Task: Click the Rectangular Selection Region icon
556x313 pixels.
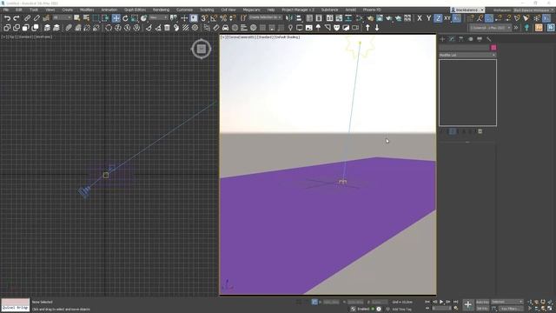Action: pyautogui.click(x=96, y=18)
